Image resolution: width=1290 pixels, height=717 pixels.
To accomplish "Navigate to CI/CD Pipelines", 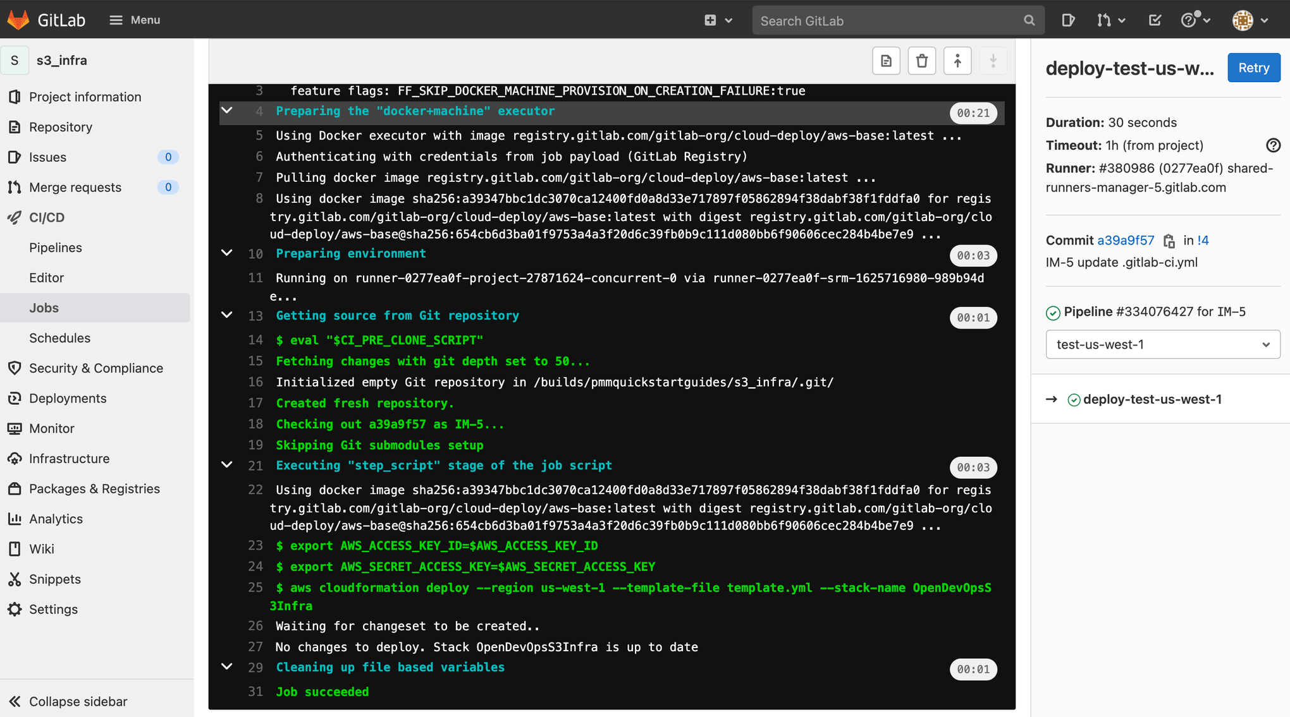I will (x=56, y=247).
